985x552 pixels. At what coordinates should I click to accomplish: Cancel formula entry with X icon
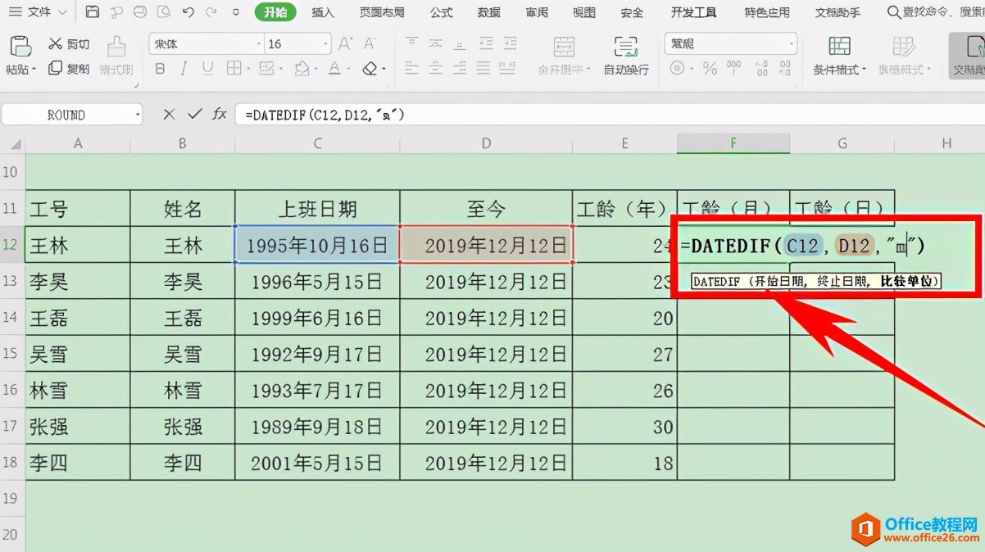point(169,115)
